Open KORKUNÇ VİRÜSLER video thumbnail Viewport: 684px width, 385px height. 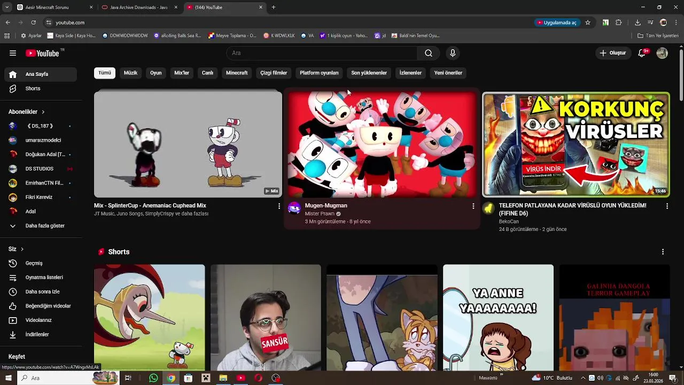pos(576,144)
